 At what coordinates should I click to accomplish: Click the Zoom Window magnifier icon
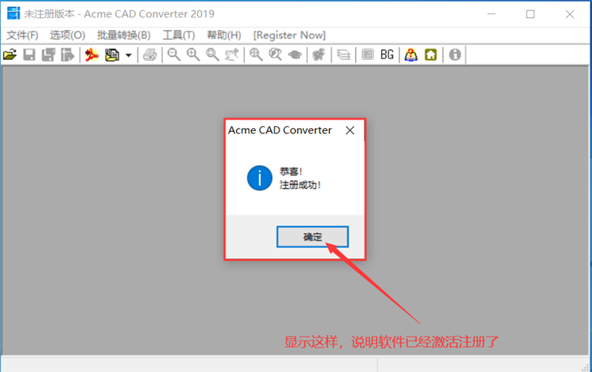click(212, 54)
